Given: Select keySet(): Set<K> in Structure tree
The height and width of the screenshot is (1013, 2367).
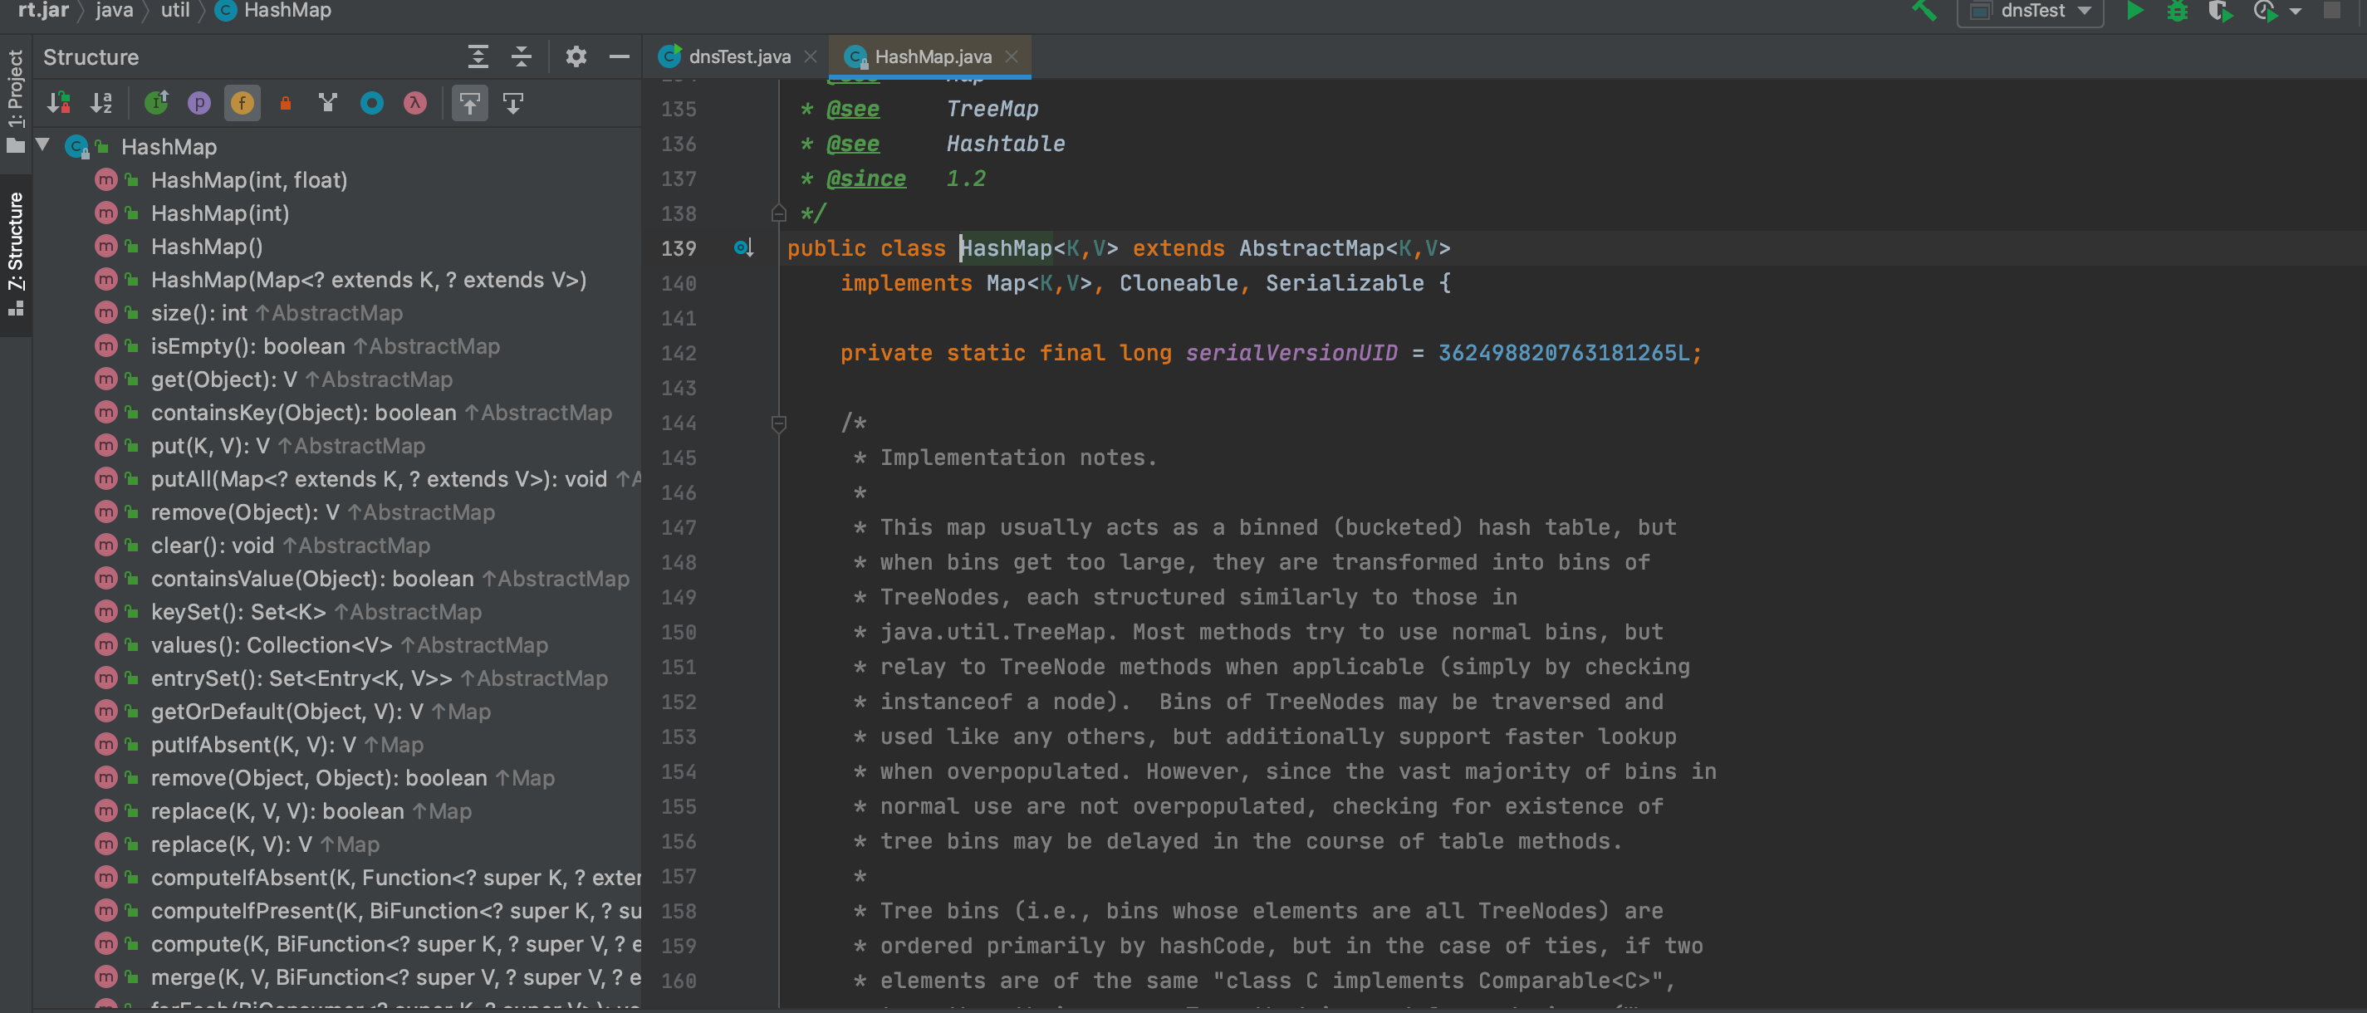Looking at the screenshot, I should pyautogui.click(x=316, y=612).
